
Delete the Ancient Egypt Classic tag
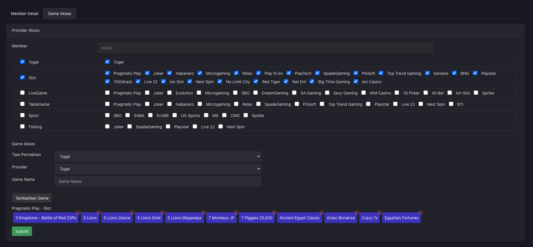322,213
